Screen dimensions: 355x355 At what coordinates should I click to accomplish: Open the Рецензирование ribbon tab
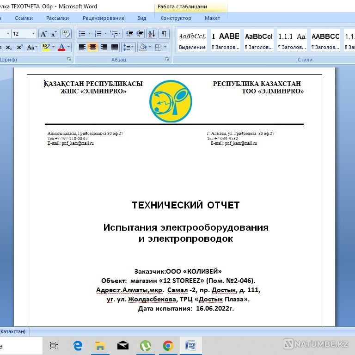(104, 18)
